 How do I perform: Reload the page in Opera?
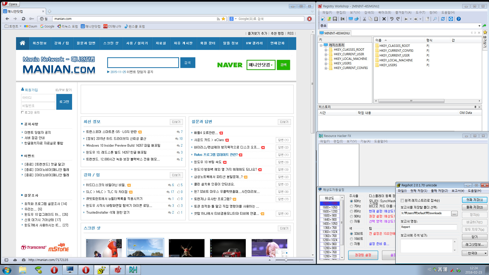(x=23, y=19)
